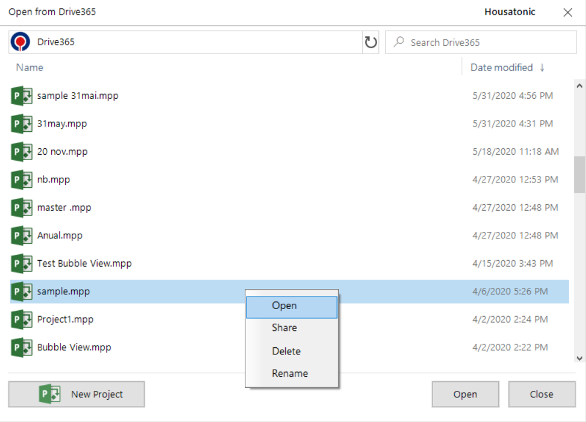586x422 pixels.
Task: Click the Open button at the bottom
Action: tap(465, 394)
